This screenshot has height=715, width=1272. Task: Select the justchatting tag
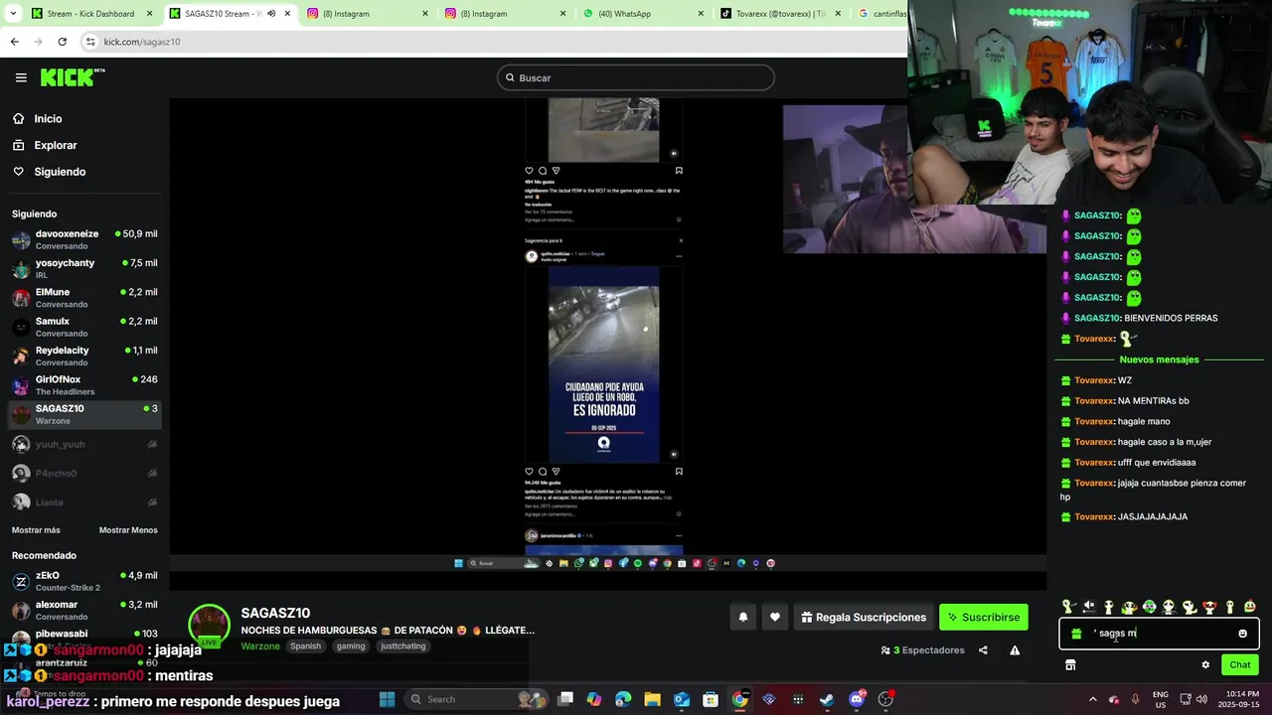[402, 646]
